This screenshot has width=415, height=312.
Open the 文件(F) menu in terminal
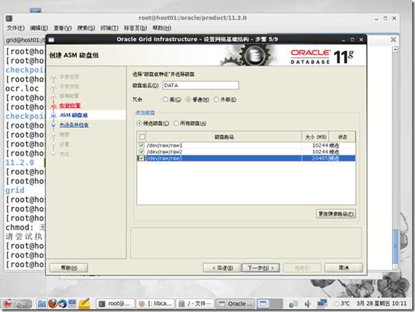16,28
